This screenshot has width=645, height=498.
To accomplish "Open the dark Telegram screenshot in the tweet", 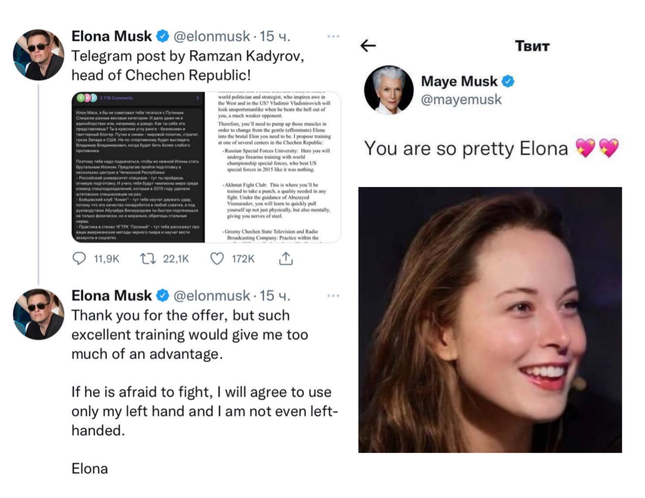I will (x=138, y=167).
